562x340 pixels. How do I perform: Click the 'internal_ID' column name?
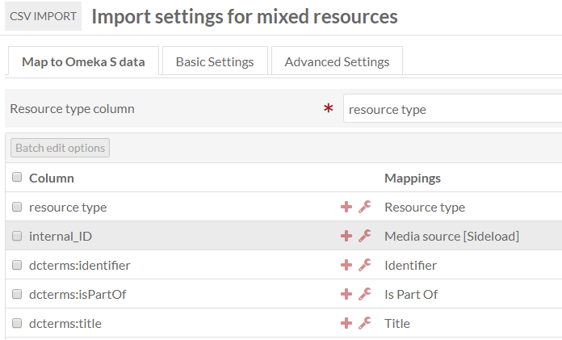coord(61,237)
